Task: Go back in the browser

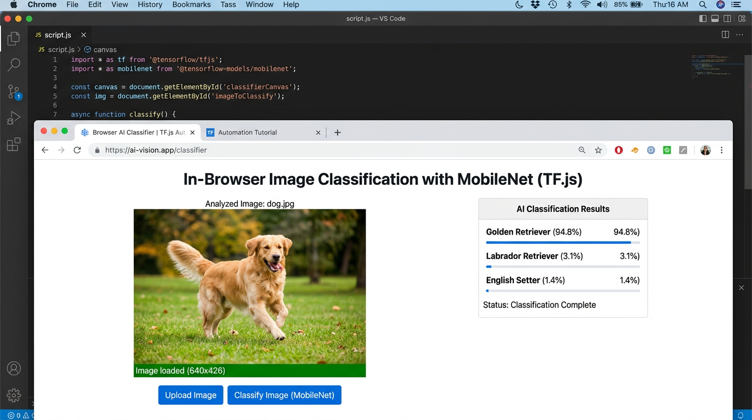Action: [45, 150]
